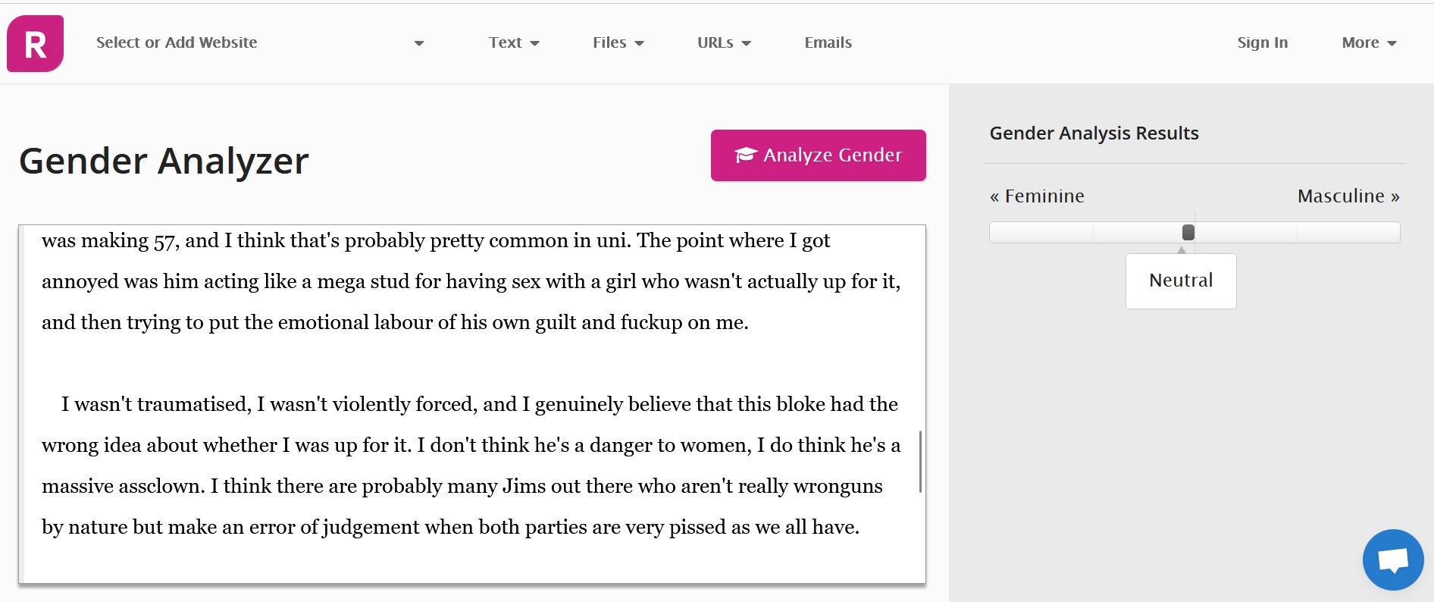Viewport: 1434px width, 602px height.
Task: Click the Gender Analyzer page title
Action: coord(164,161)
